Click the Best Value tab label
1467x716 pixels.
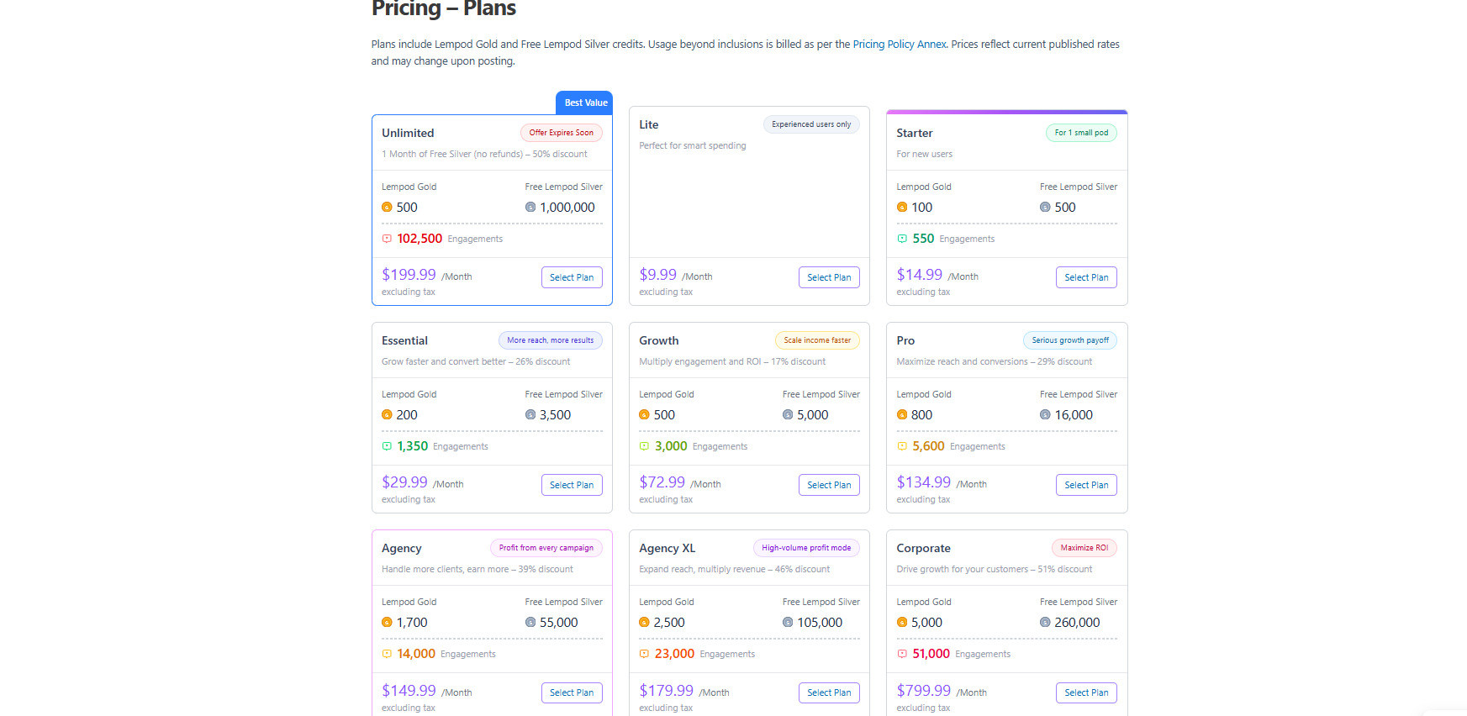(586, 103)
